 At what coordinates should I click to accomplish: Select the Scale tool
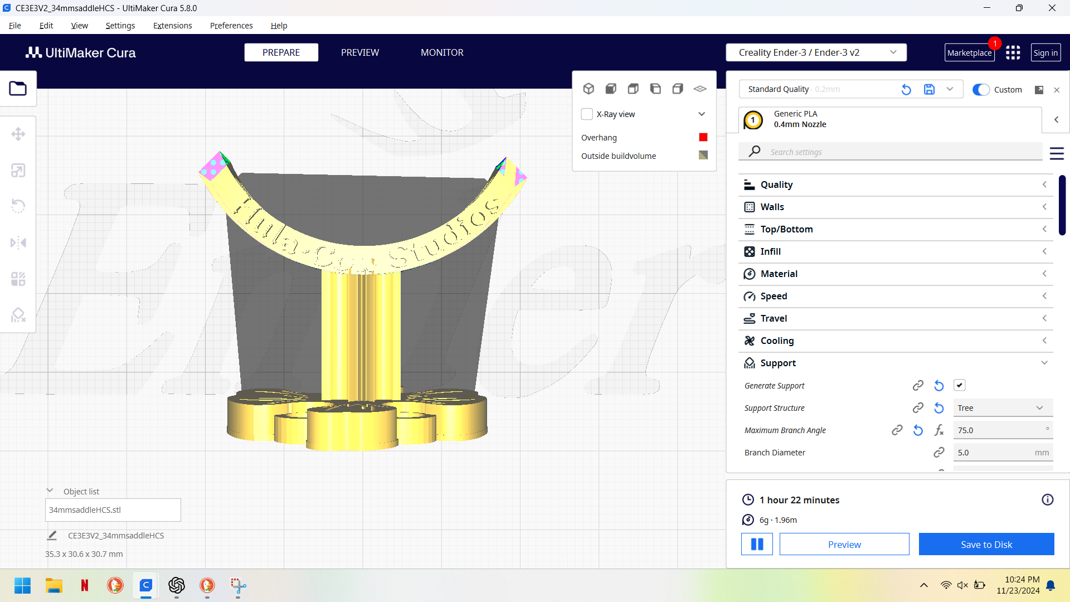(18, 171)
